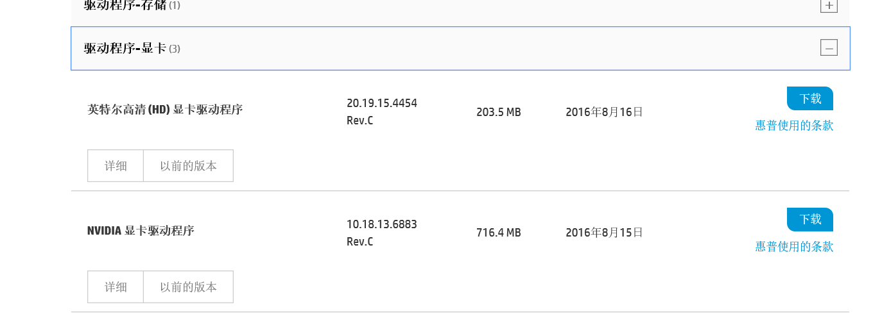Click the NVIDIA 显卡驱动程序 title
The height and width of the screenshot is (325, 882).
point(141,231)
